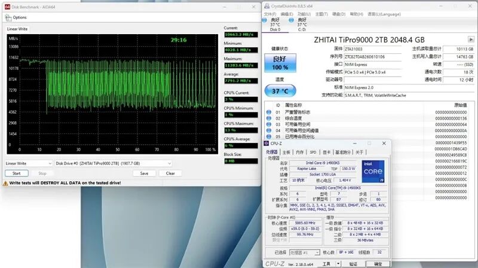
Task: Click the CrystalDiskInfo title bar app icon
Action: (266, 6)
